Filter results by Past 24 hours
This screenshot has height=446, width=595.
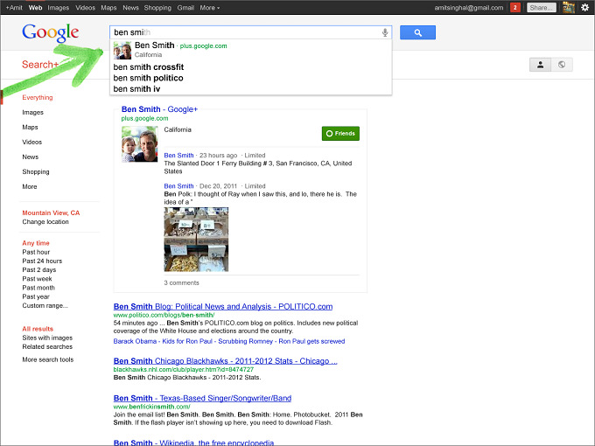tap(42, 261)
